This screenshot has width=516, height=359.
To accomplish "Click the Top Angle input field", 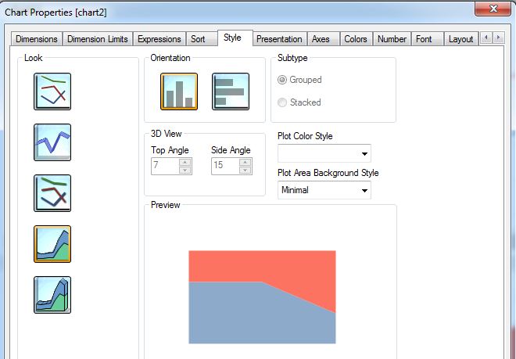I will point(164,166).
